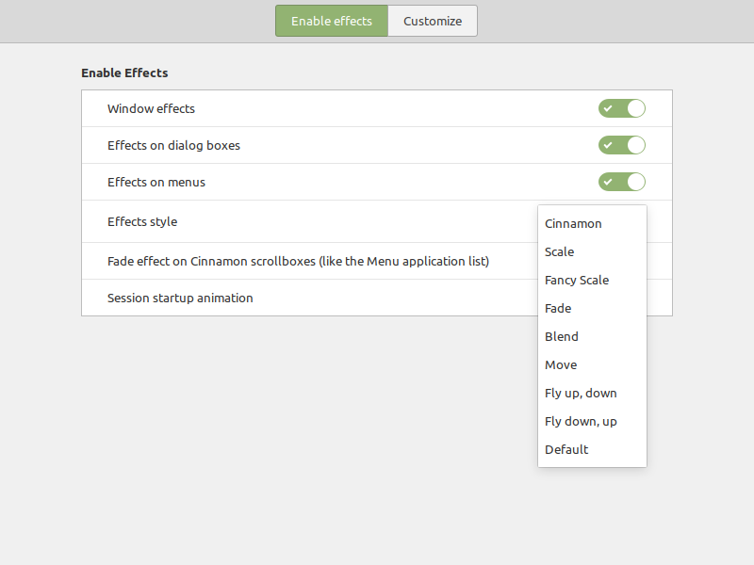Select the Enable effects tab
This screenshot has height=565, width=754.
(331, 20)
